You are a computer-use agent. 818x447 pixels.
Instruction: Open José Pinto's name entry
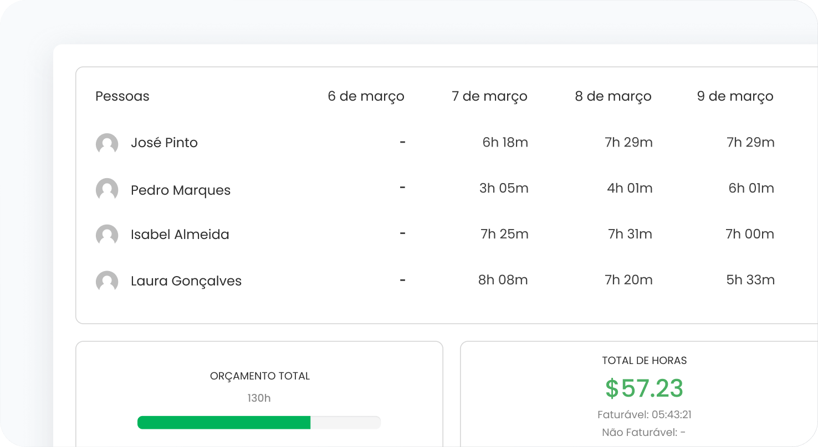click(164, 143)
